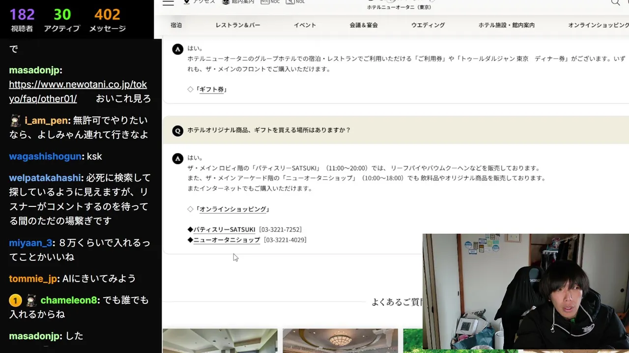Open the ニューオータニショップ link
629x353 pixels.
[227, 240]
